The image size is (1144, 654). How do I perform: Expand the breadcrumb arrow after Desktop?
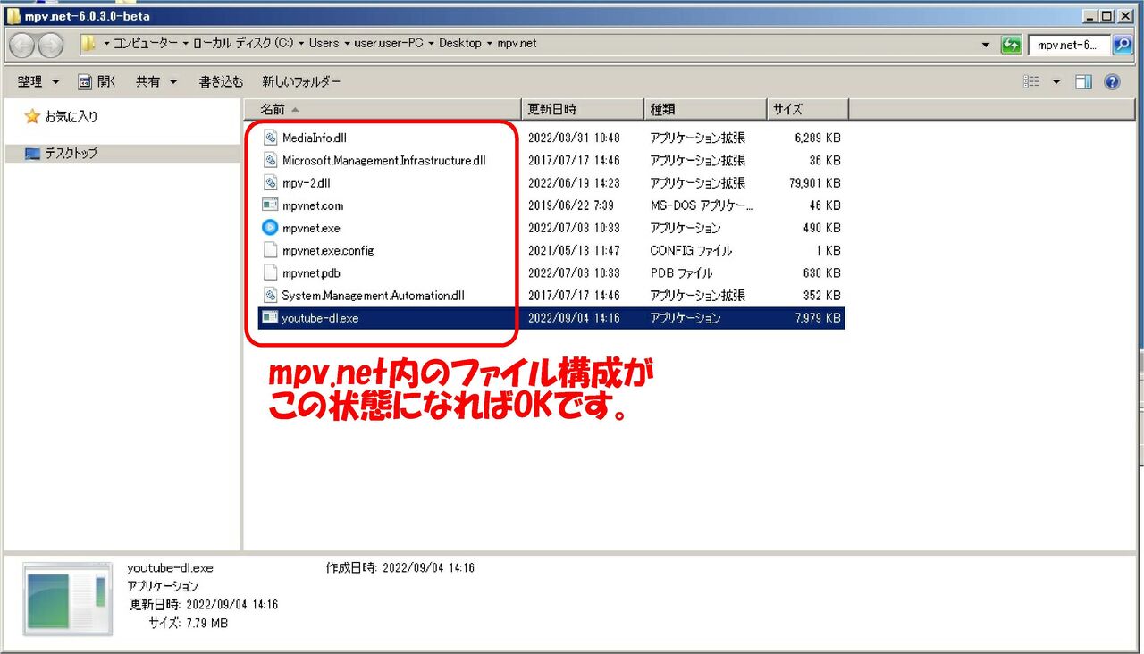tap(488, 43)
